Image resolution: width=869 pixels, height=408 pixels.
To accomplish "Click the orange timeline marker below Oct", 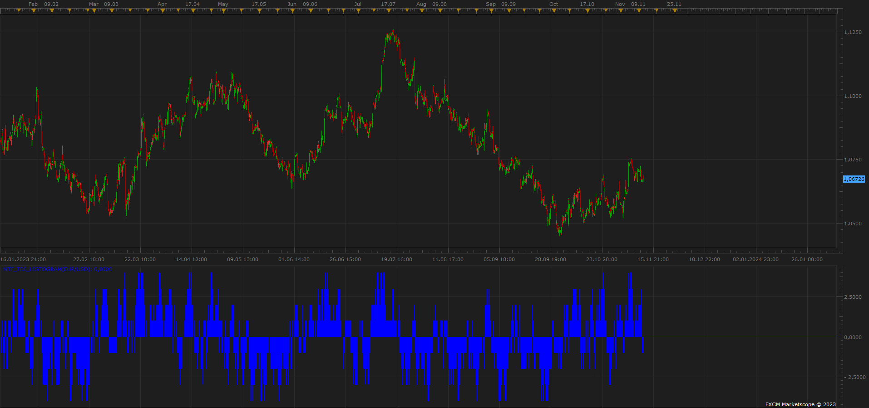I will pos(554,11).
